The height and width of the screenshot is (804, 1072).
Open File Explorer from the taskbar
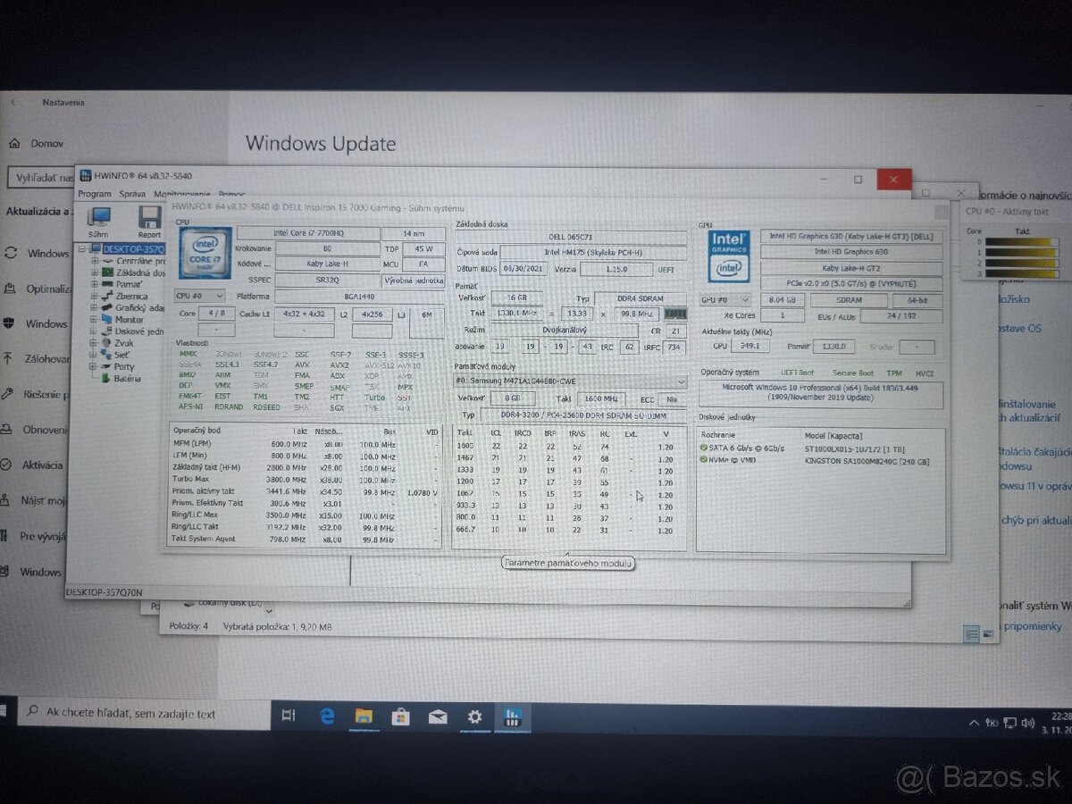pyautogui.click(x=364, y=716)
